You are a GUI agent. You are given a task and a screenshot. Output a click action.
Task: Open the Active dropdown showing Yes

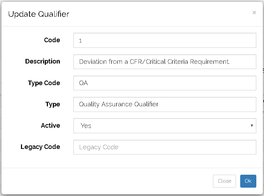point(161,126)
